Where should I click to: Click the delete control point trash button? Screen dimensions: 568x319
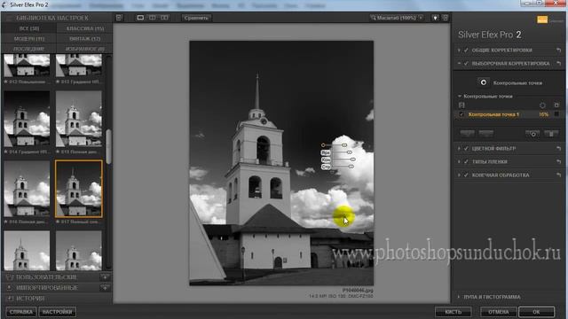[x=551, y=134]
